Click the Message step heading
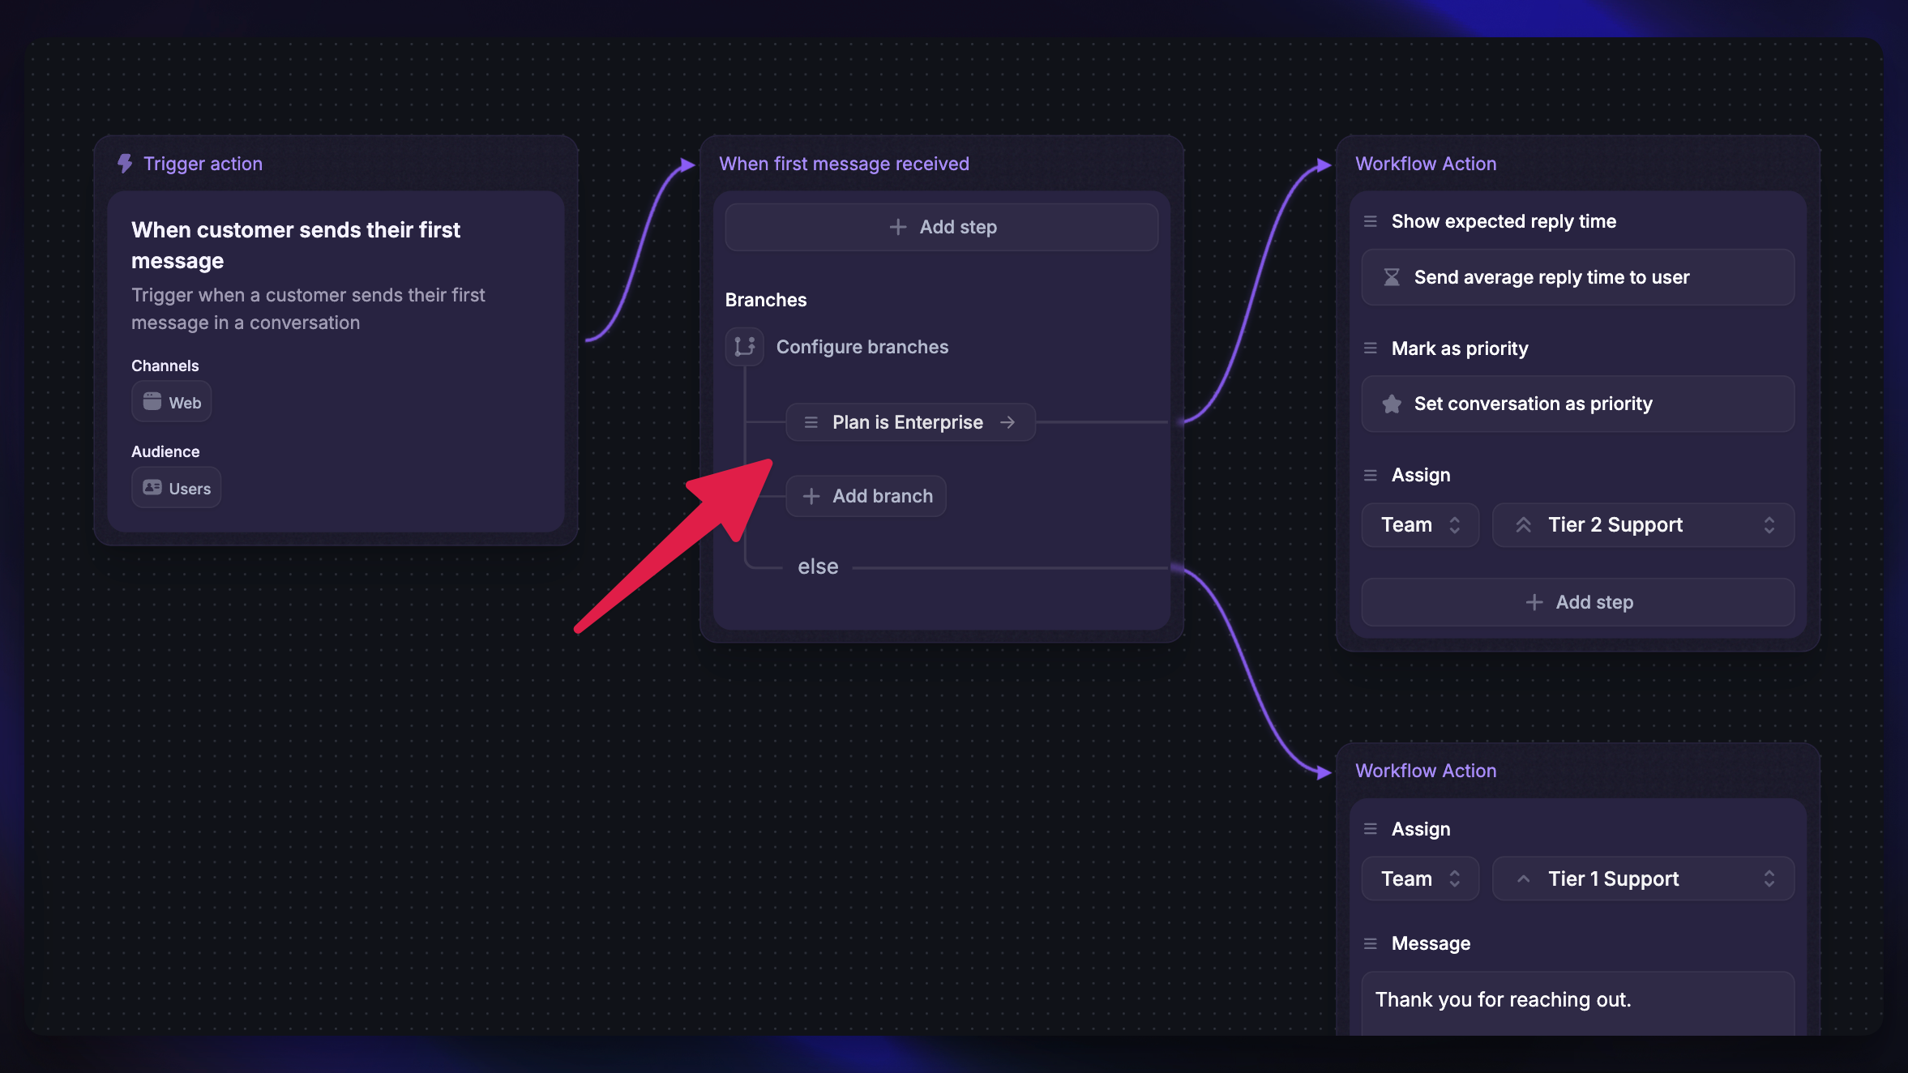Screen dimensions: 1908x1073 click(x=1431, y=943)
